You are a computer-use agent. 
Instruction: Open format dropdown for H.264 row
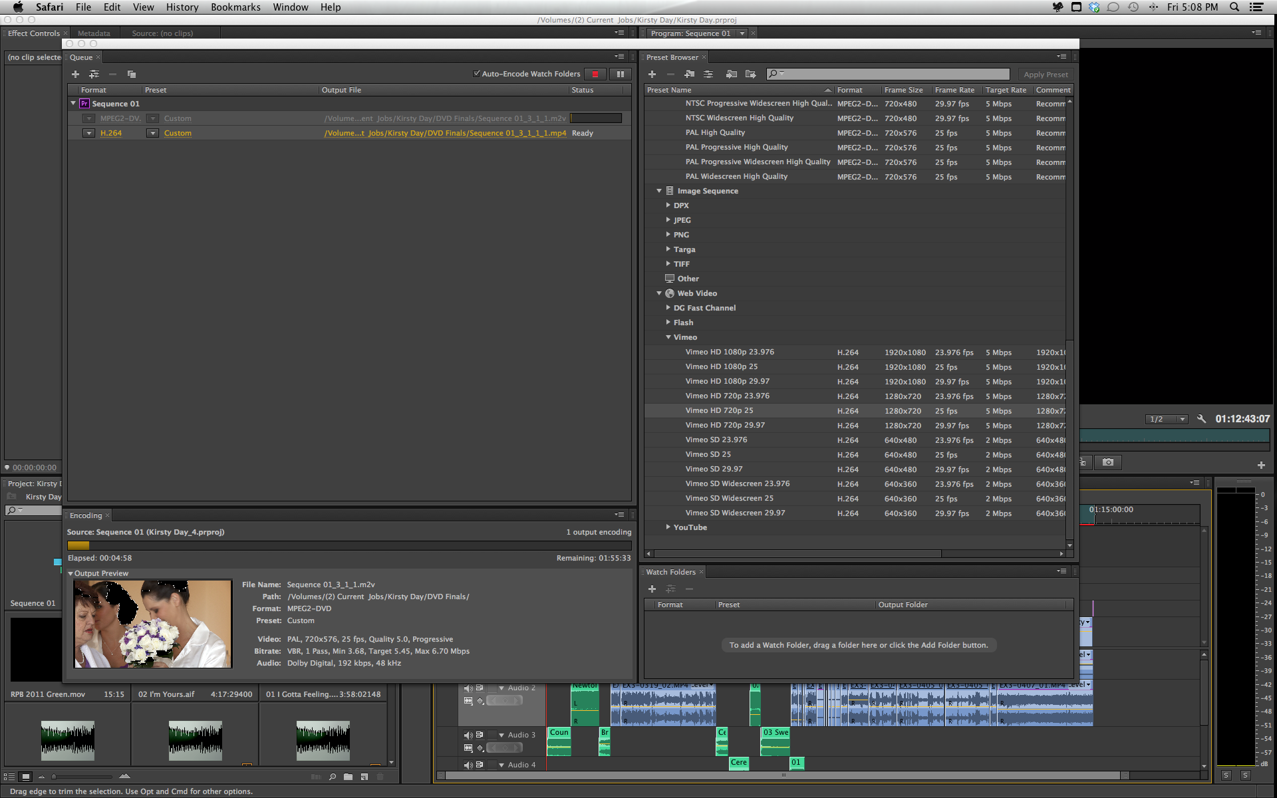[88, 133]
